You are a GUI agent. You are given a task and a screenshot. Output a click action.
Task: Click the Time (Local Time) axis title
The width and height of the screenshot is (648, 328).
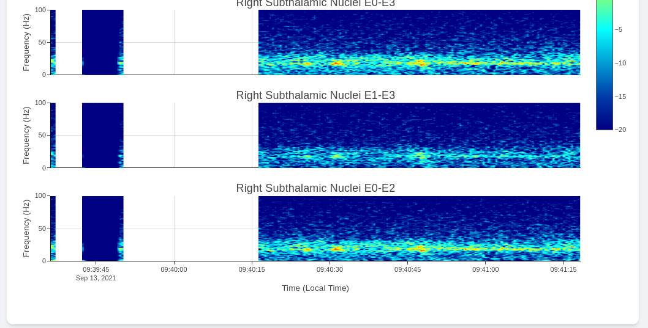(315, 288)
